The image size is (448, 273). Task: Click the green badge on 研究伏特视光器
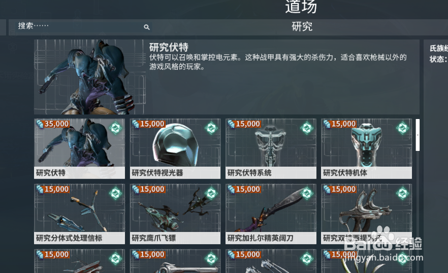(x=211, y=128)
